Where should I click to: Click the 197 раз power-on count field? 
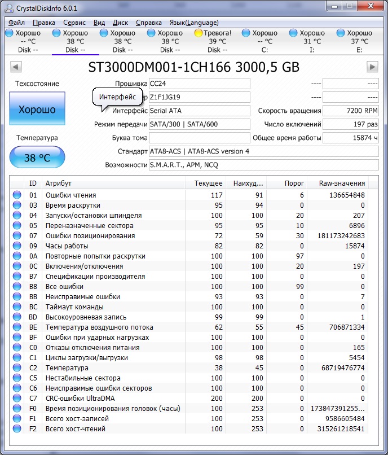click(x=351, y=124)
